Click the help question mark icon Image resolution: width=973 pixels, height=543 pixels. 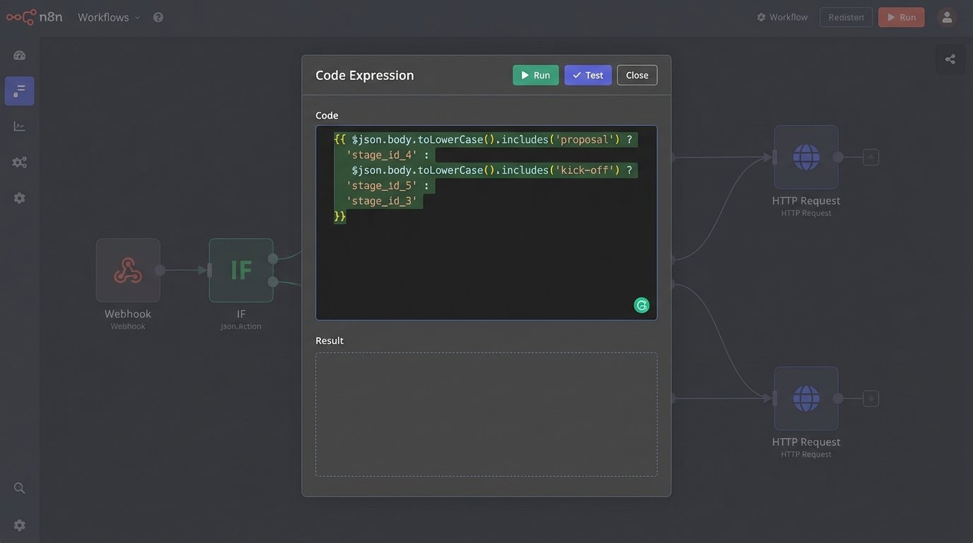click(x=158, y=17)
